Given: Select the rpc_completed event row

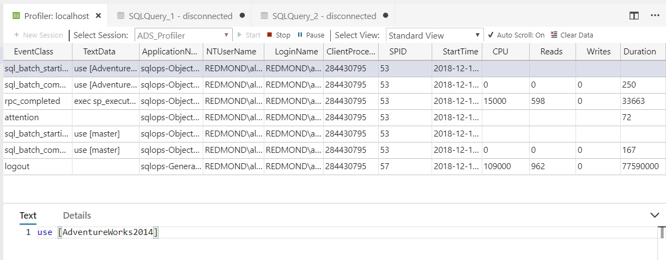Looking at the screenshot, I should pos(33,101).
